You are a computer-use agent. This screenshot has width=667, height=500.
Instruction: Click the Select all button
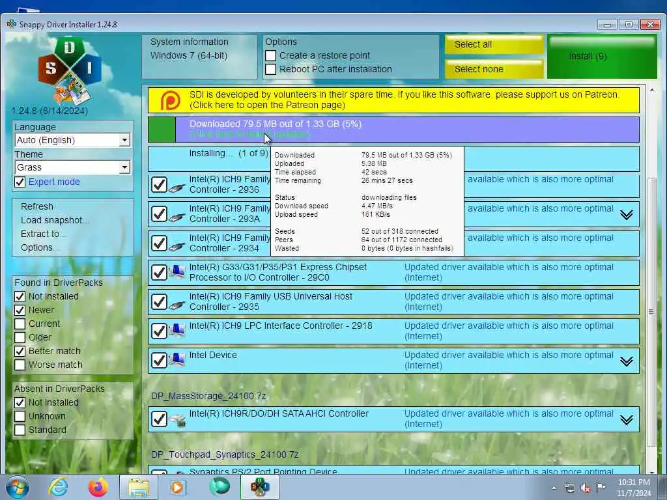(x=494, y=45)
